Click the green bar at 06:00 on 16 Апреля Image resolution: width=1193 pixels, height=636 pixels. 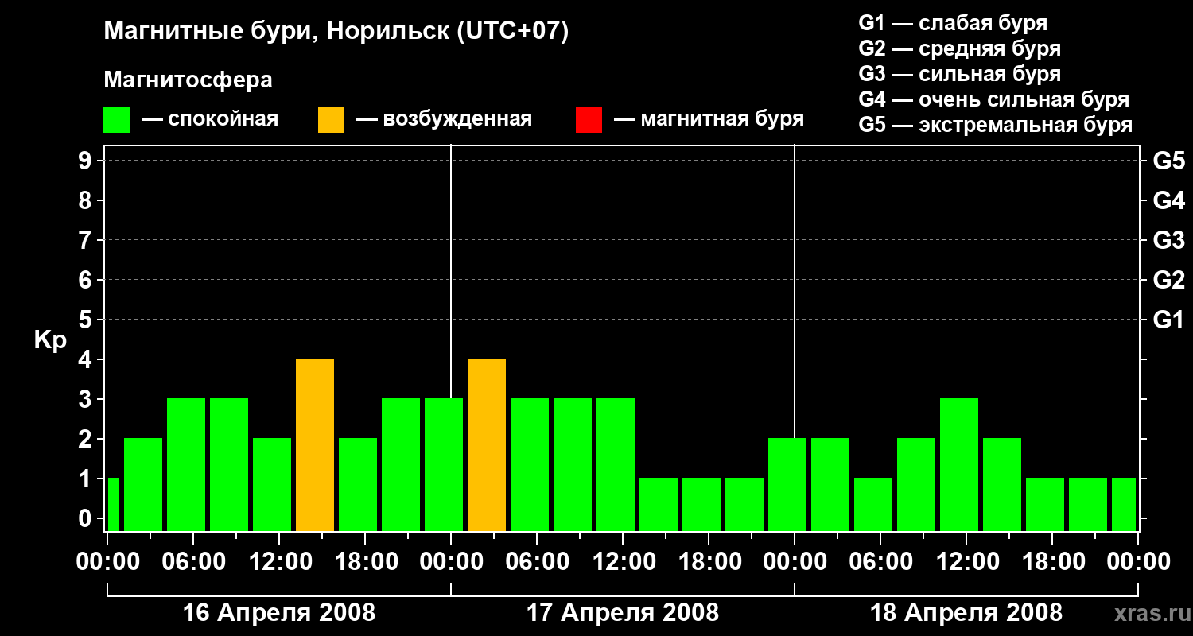pyautogui.click(x=186, y=465)
